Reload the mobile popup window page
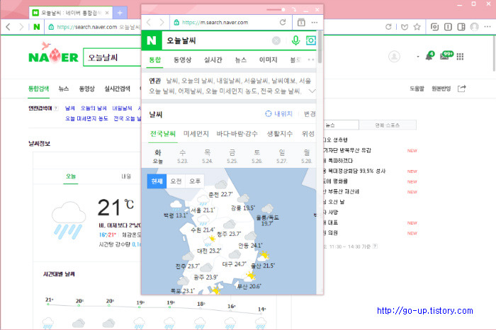This screenshot has height=330, width=496. click(x=283, y=22)
